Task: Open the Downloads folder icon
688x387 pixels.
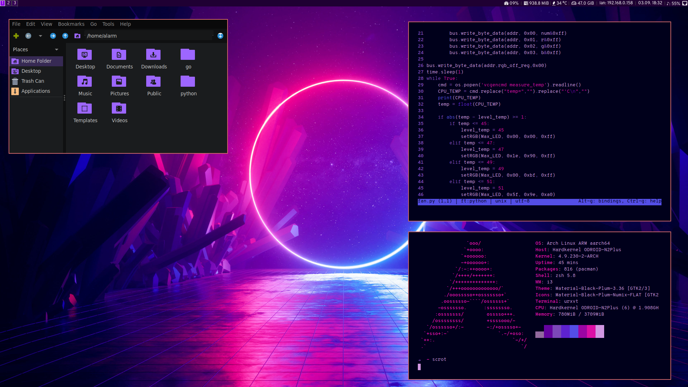Action: (153, 55)
